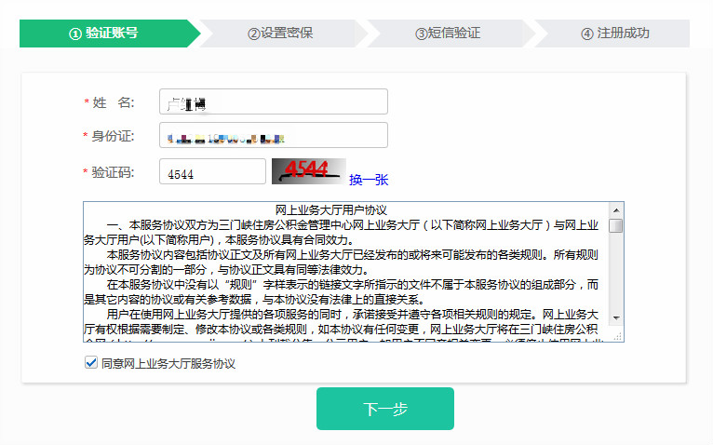
Task: Click the 验证码 field label
Action: click(x=113, y=172)
